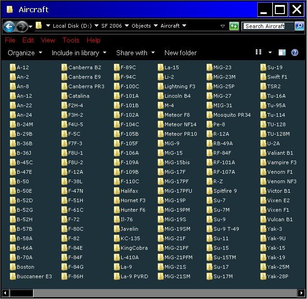
Task: Expand the arrow after Local Disk (D:)
Action: click(x=96, y=25)
